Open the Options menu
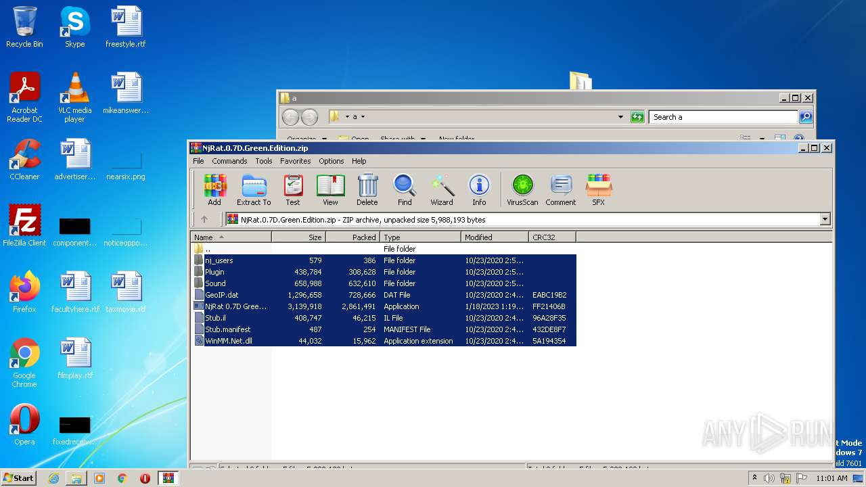The height and width of the screenshot is (487, 866). (332, 161)
